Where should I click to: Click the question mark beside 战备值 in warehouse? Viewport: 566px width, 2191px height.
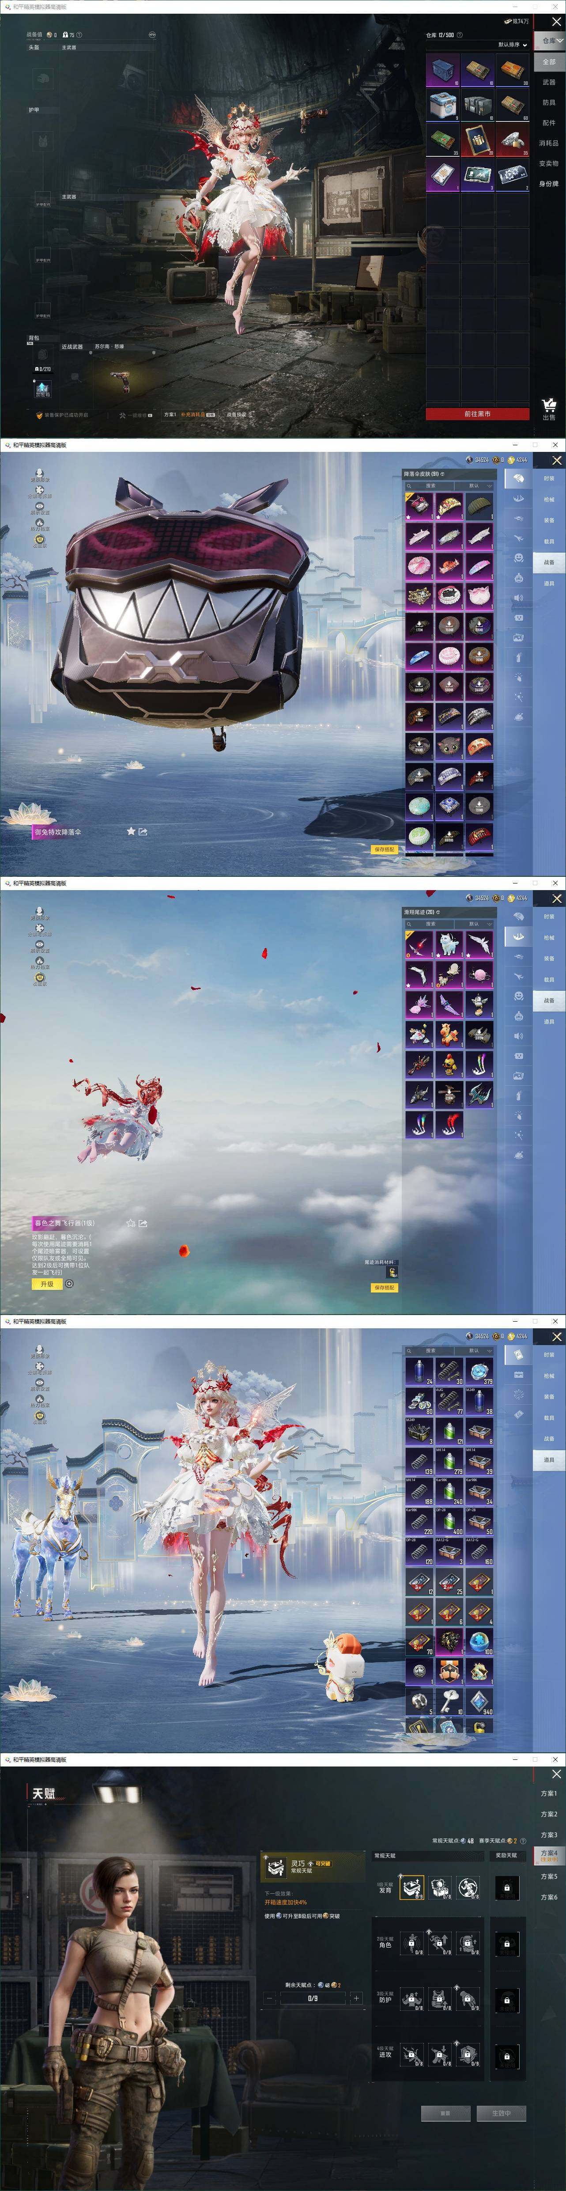point(80,35)
